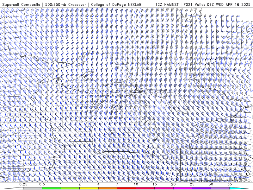Click the orange legend swatch between 4 and 7
This screenshot has width=253, height=190.
pyautogui.click(x=108, y=188)
